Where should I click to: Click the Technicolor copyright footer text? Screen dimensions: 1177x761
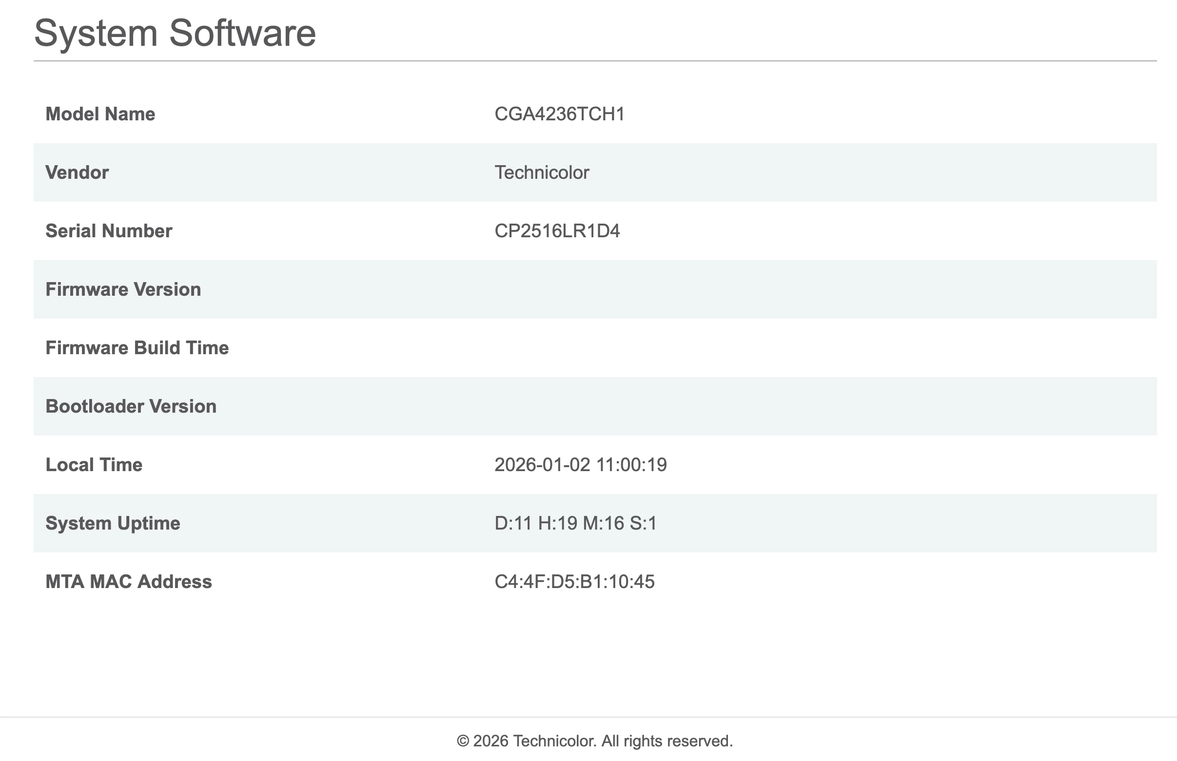coord(594,741)
